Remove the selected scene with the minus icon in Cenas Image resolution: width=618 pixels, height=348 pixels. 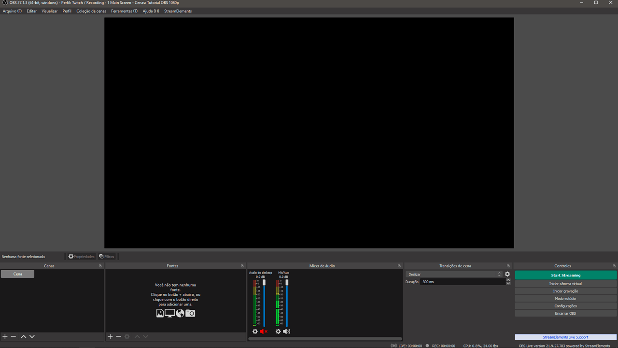coord(14,336)
